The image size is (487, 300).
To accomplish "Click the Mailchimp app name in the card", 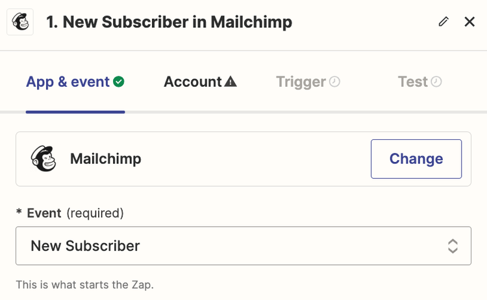I will point(105,159).
